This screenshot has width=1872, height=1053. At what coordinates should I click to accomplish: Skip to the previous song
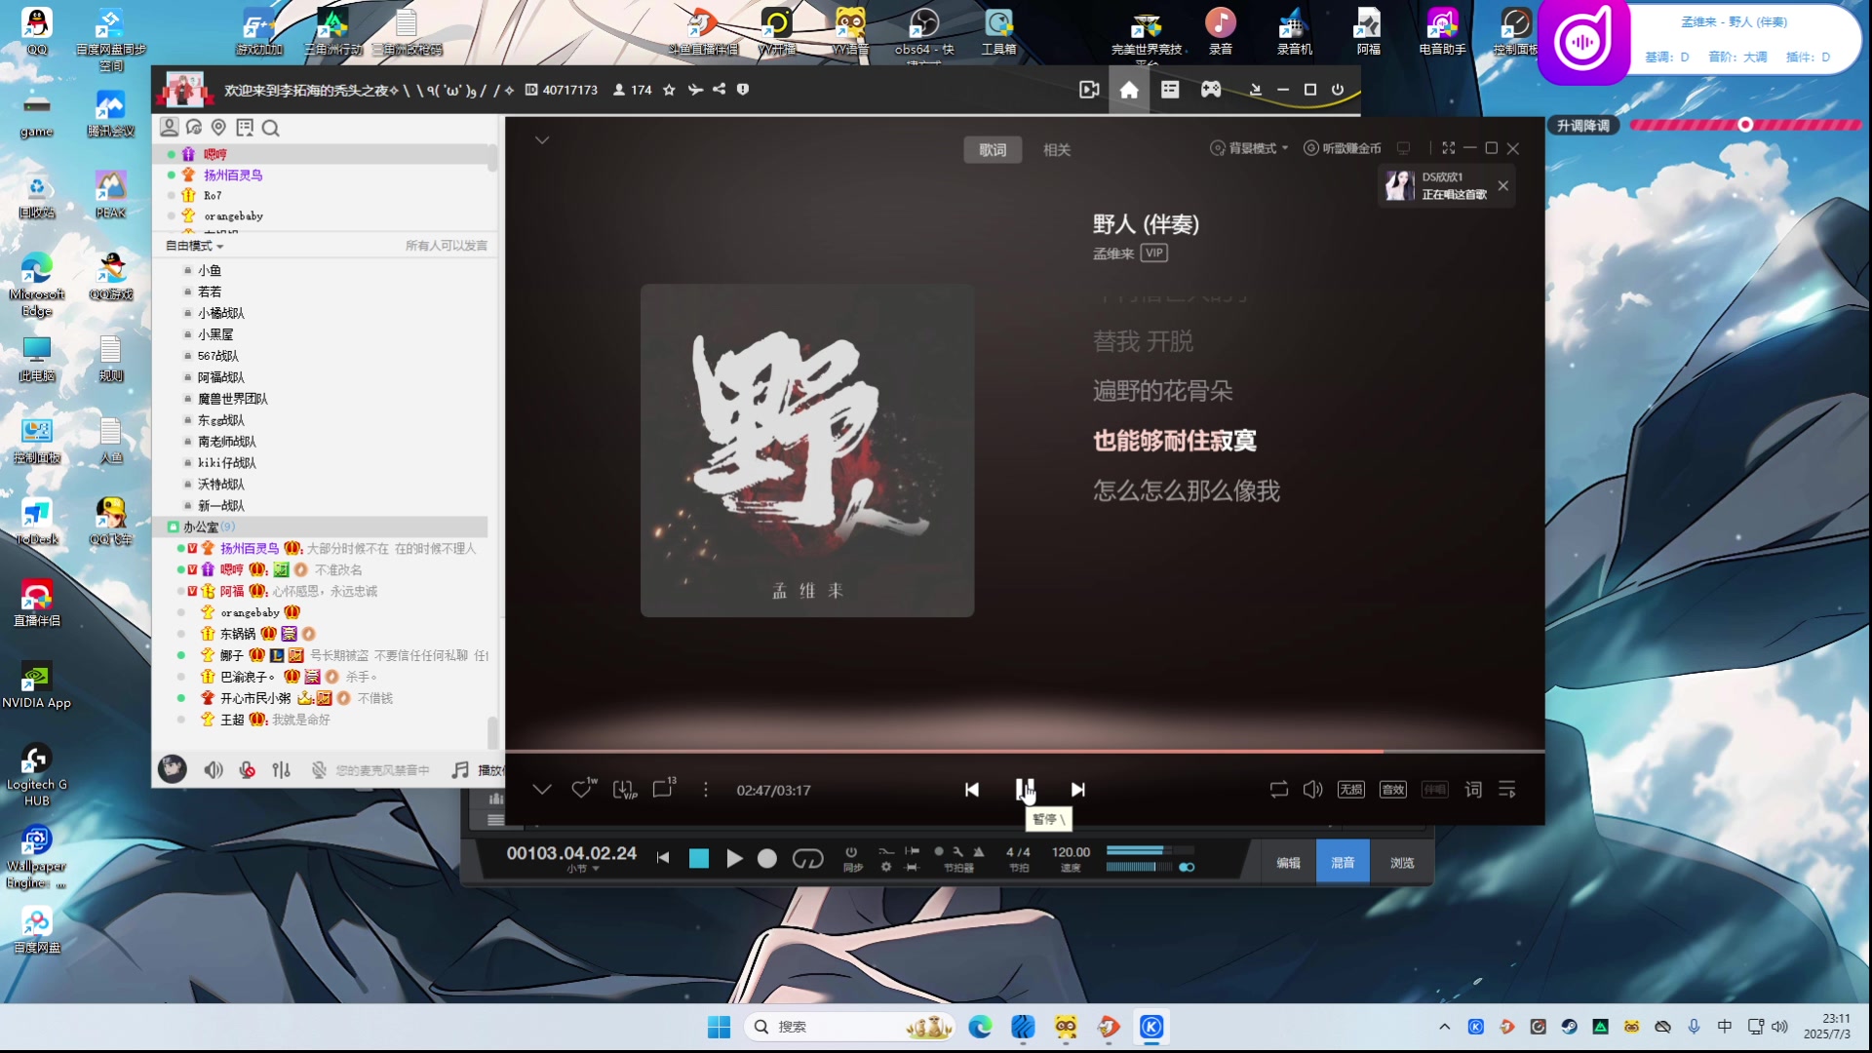click(972, 790)
